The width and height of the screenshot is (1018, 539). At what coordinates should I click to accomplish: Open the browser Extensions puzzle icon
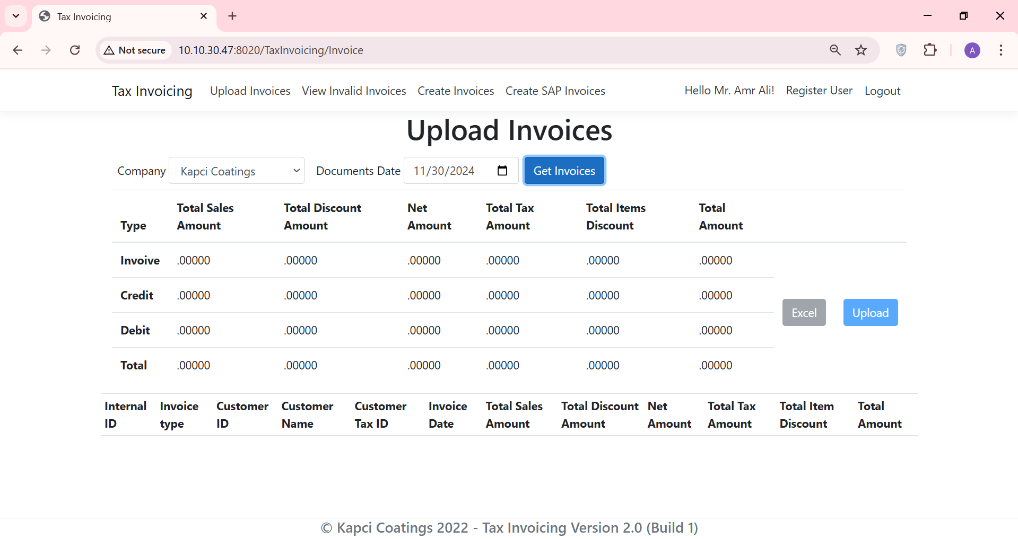click(x=931, y=50)
